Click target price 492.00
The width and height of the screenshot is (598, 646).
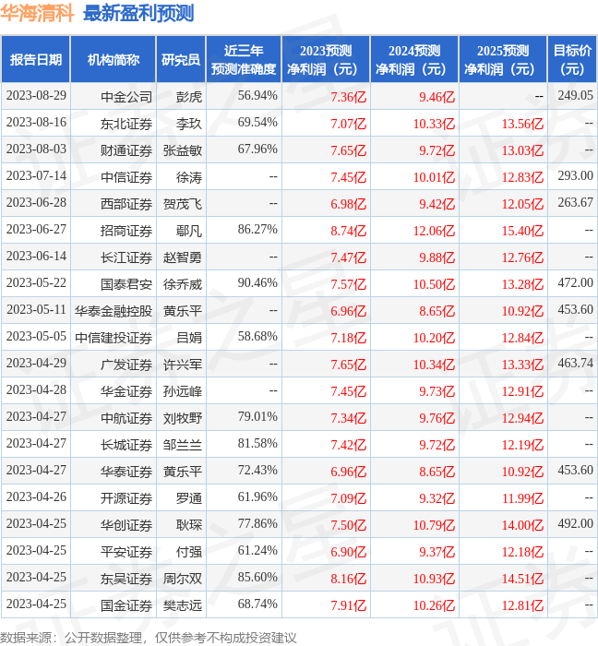click(575, 524)
